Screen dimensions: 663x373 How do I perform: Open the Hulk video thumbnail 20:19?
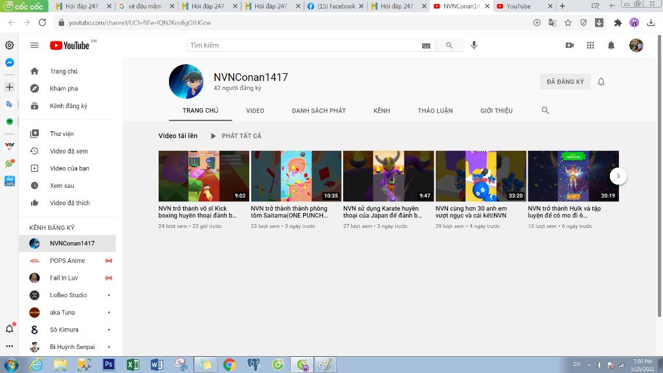pyautogui.click(x=574, y=176)
